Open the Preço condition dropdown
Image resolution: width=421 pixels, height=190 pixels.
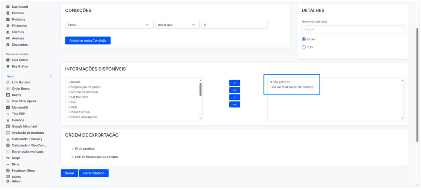(109, 25)
